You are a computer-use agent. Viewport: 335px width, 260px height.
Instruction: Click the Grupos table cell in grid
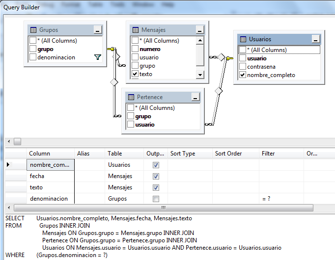pyautogui.click(x=124, y=199)
